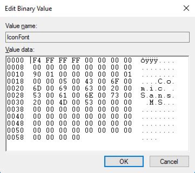This screenshot has height=173, width=195.
Task: Place cursor at byte F4 in row 0000
Action: coord(37,60)
